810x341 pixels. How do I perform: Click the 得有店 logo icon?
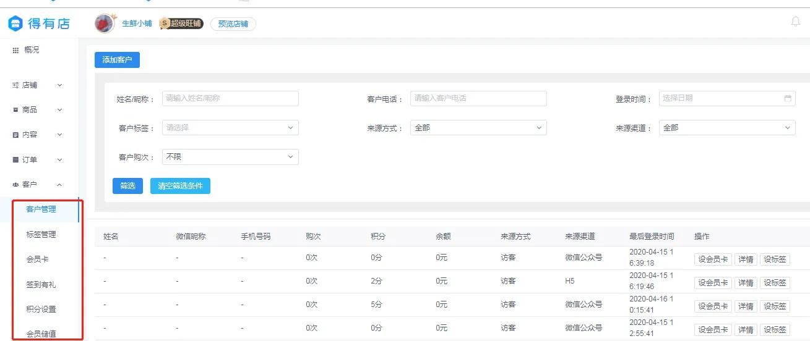point(15,24)
